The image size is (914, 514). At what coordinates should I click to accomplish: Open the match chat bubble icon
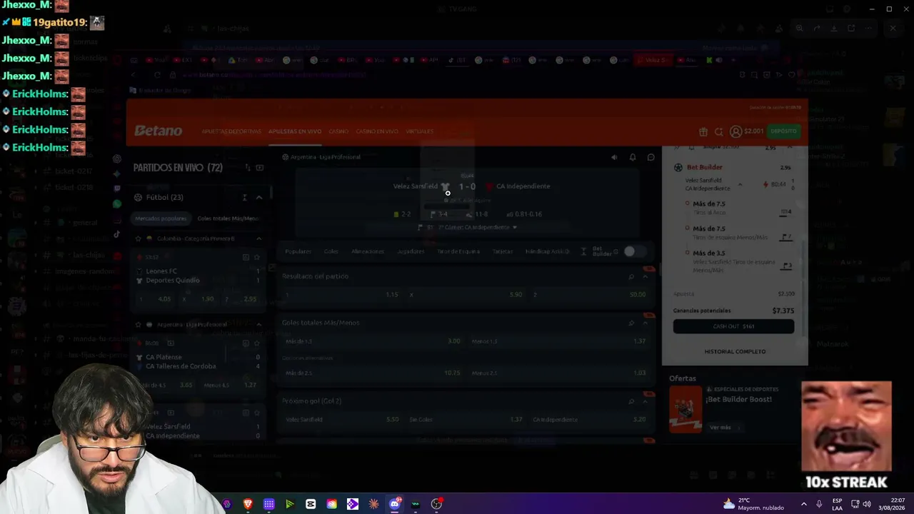coord(651,157)
